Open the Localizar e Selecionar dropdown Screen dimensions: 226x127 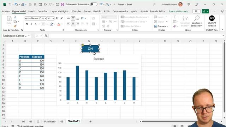coord(197,21)
